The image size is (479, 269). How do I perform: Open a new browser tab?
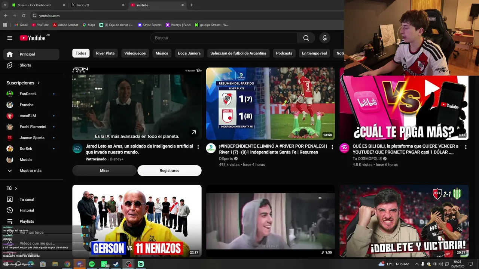(x=192, y=5)
